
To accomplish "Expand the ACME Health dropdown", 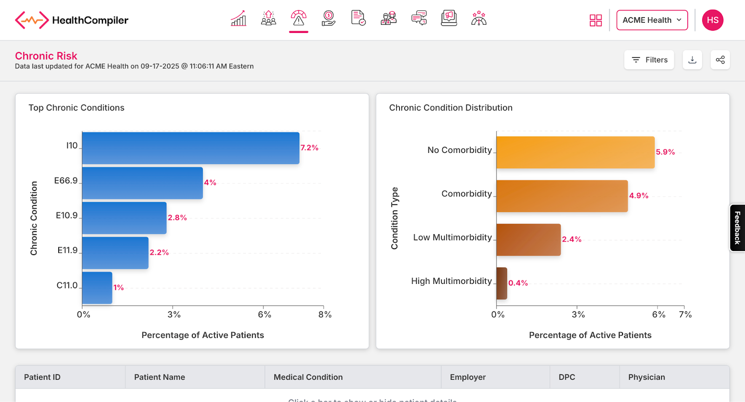I will [652, 20].
